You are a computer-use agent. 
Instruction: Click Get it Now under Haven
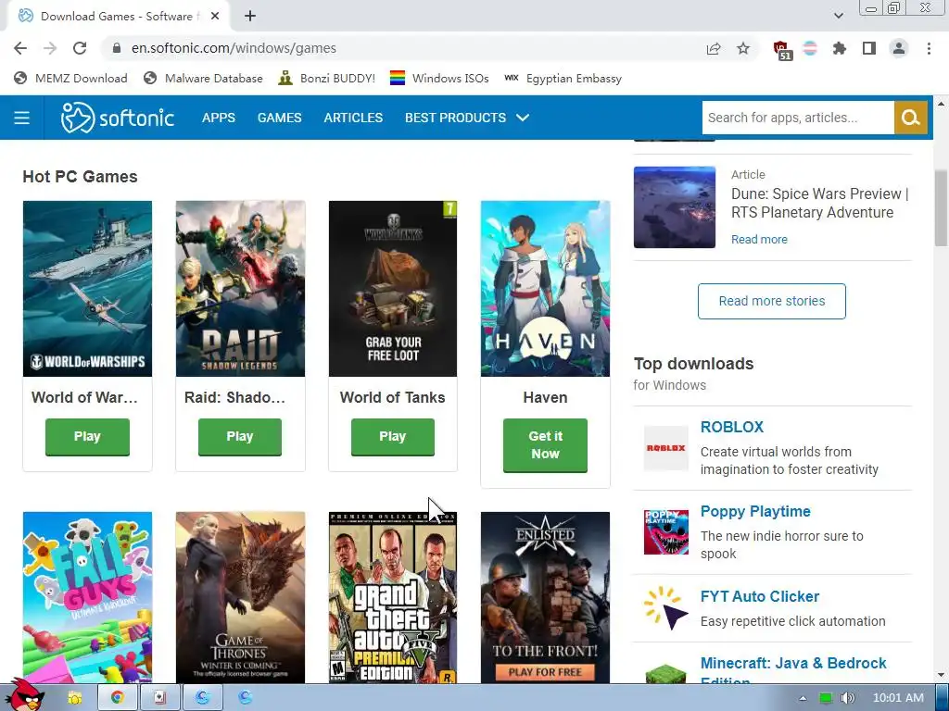545,445
